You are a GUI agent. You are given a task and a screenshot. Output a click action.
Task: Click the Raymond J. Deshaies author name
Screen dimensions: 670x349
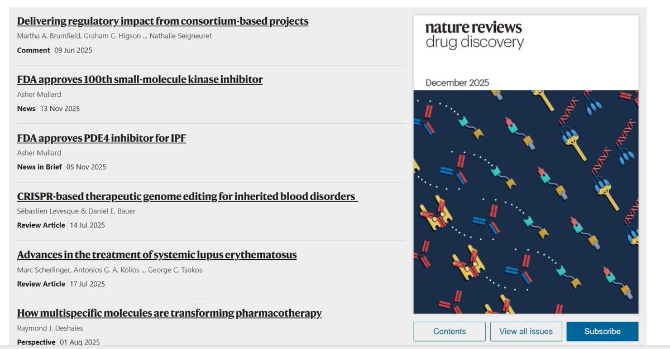pos(50,328)
